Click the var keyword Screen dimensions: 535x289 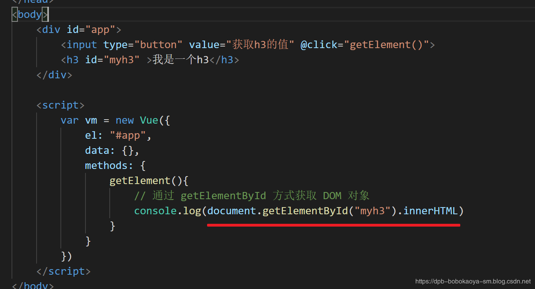click(x=70, y=120)
